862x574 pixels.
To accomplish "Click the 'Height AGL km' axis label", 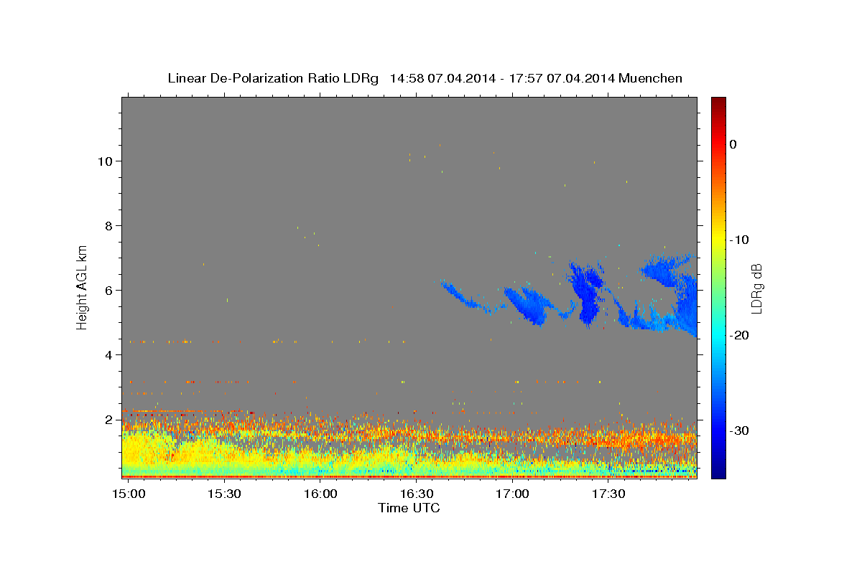I will [x=82, y=288].
